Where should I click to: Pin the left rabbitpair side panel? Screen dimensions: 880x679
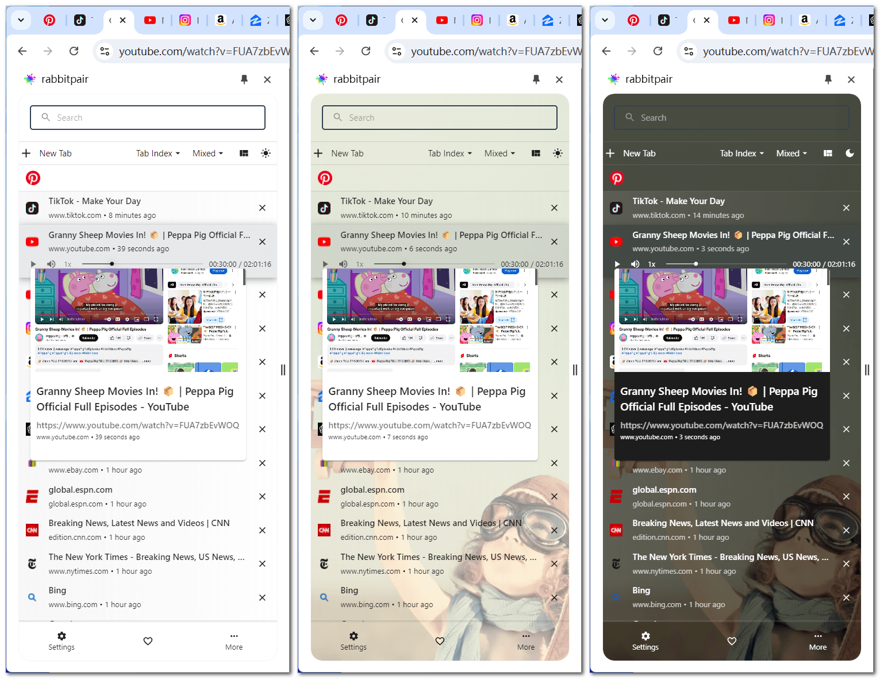pos(244,79)
